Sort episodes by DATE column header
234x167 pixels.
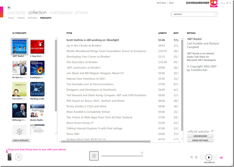(x=176, y=33)
